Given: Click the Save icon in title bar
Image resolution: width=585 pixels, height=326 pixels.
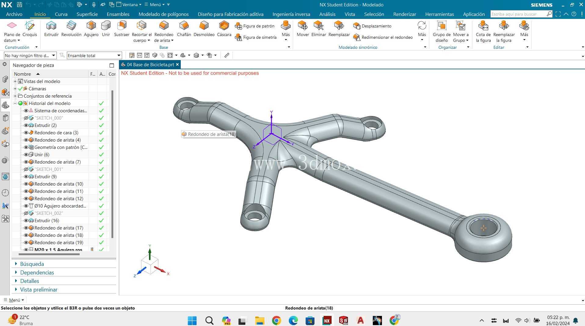Looking at the screenshot, I should (x=19, y=5).
